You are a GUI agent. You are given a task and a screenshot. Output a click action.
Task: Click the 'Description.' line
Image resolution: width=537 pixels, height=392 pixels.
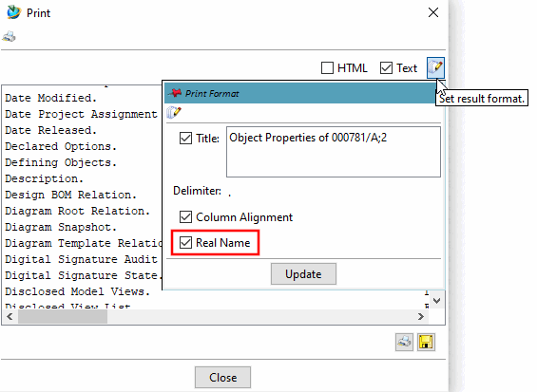coord(44,178)
